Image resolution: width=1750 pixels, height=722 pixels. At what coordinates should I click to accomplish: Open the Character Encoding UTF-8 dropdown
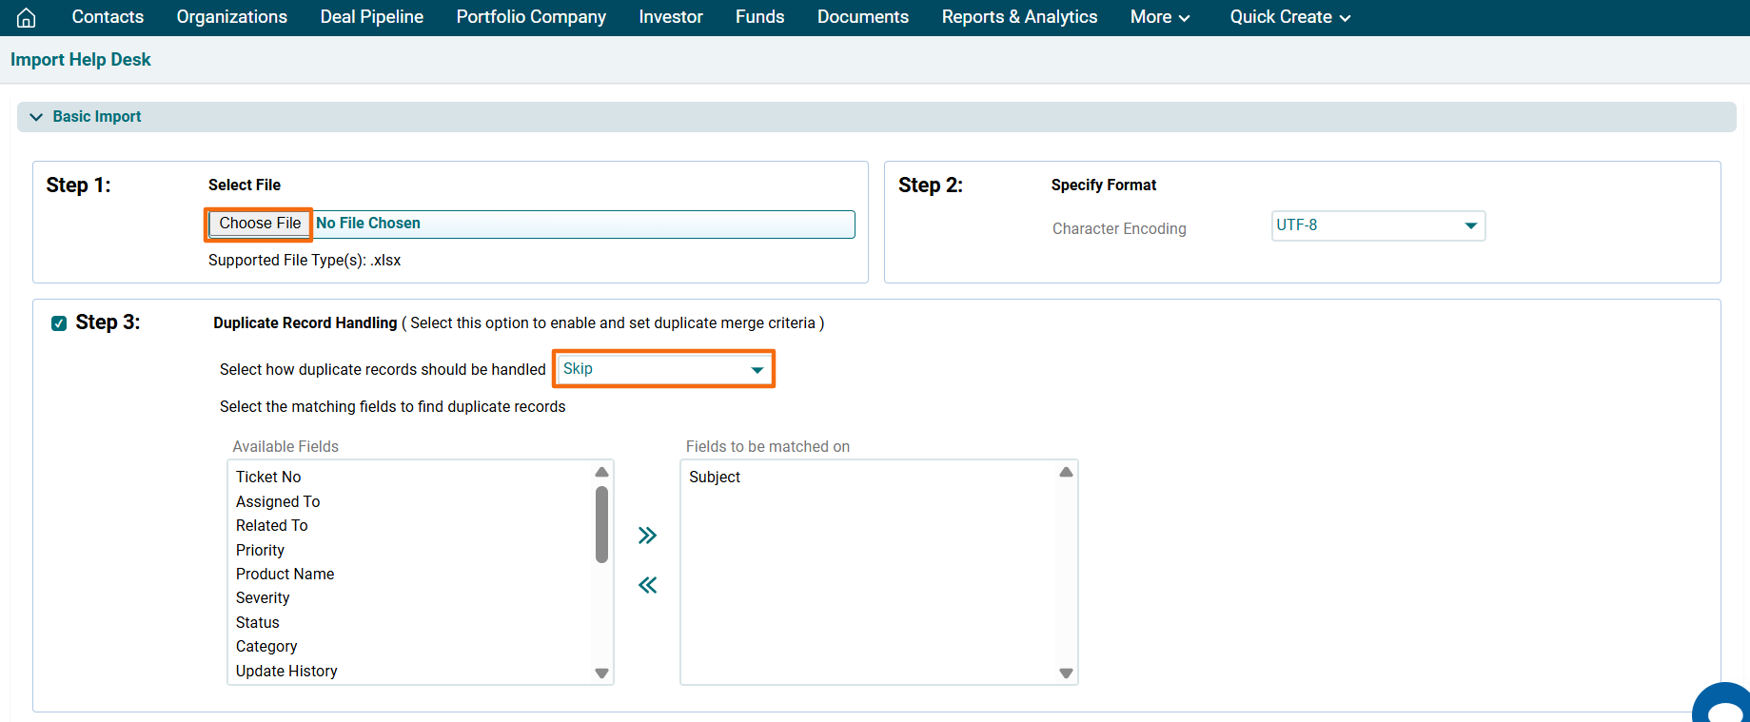click(x=1377, y=225)
